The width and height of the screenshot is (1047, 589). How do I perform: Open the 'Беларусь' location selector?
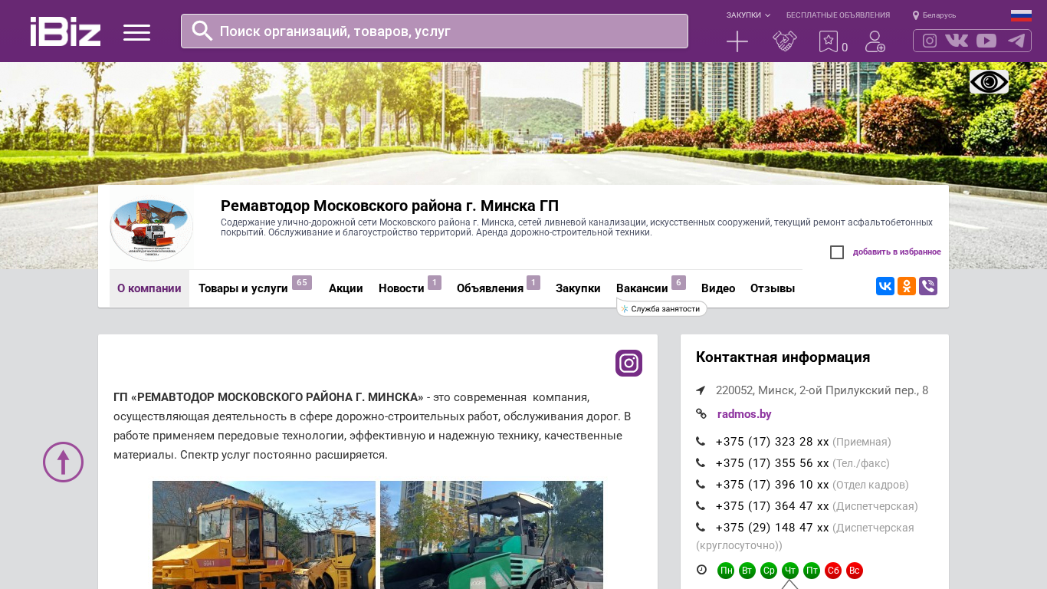934,15
